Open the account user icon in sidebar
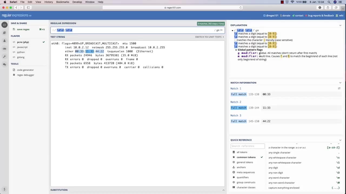The width and height of the screenshot is (346, 194). 4,41
